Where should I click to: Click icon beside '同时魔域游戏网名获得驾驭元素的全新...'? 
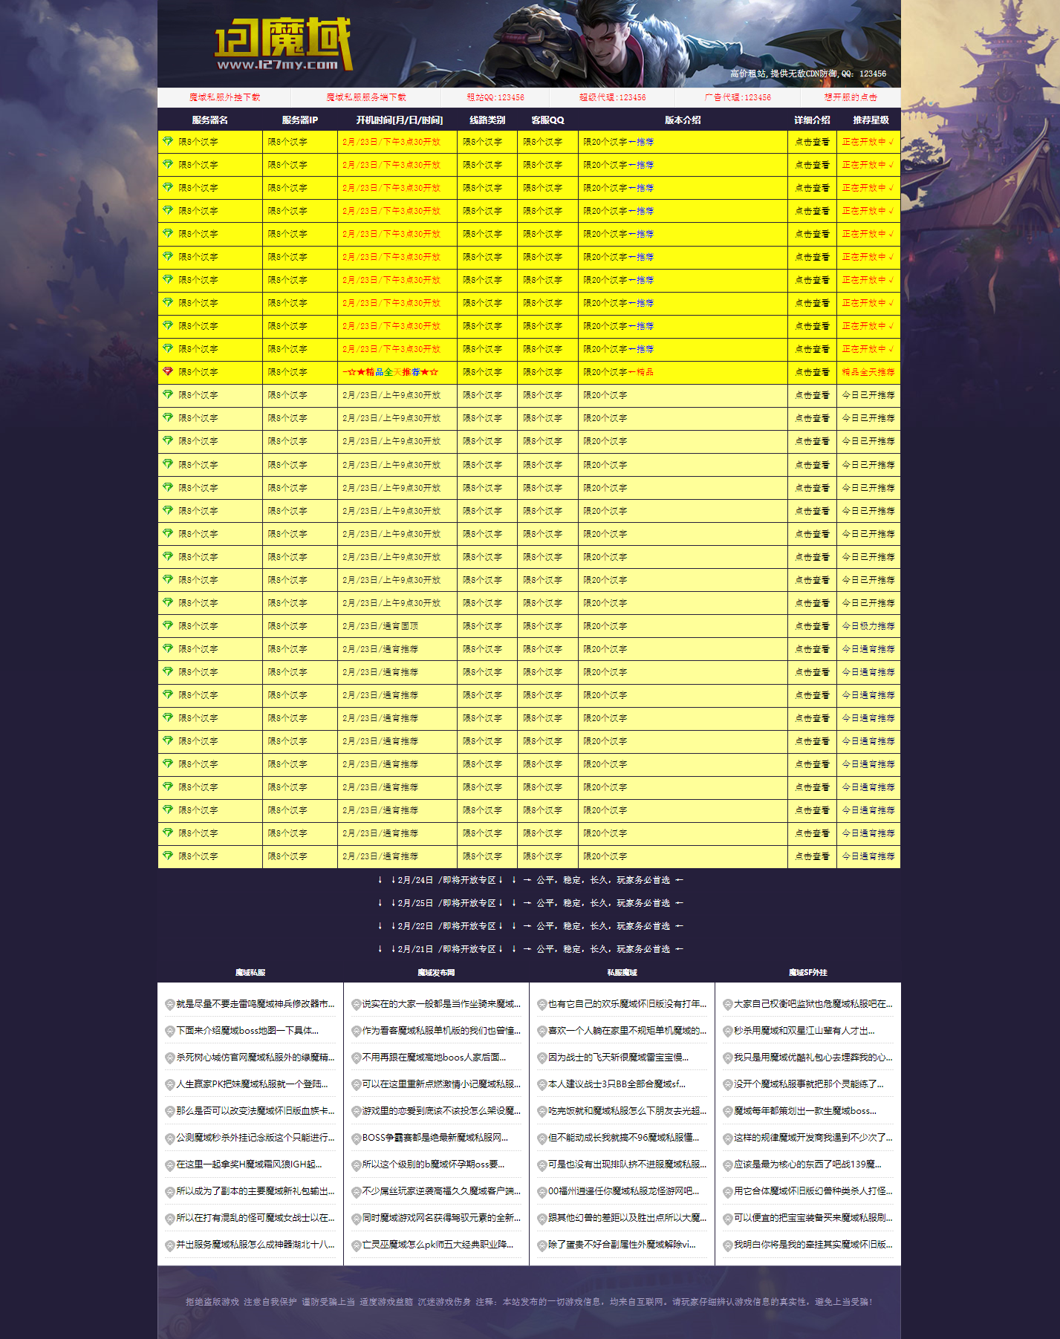pos(357,1218)
